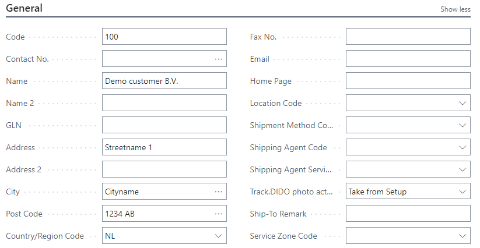
Task: Select the GLN input field
Action: click(164, 125)
